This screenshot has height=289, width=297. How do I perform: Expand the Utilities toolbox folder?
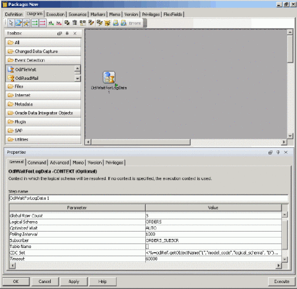(x=43, y=139)
